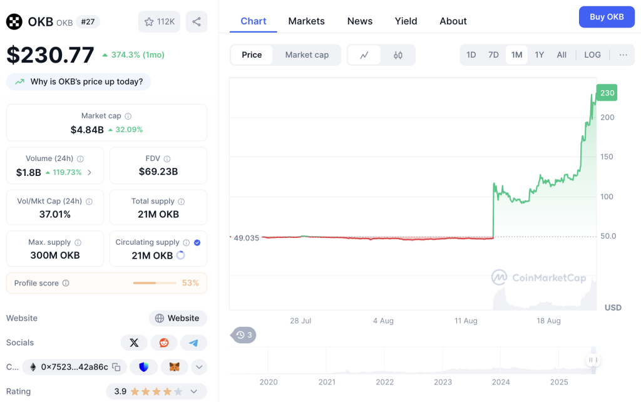Click the circulating supply progress ring

[x=180, y=255]
